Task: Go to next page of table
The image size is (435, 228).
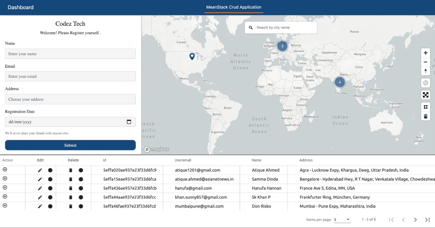Action: 415,220
